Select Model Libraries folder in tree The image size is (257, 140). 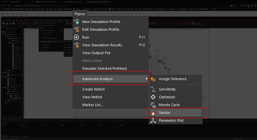(x=14, y=92)
